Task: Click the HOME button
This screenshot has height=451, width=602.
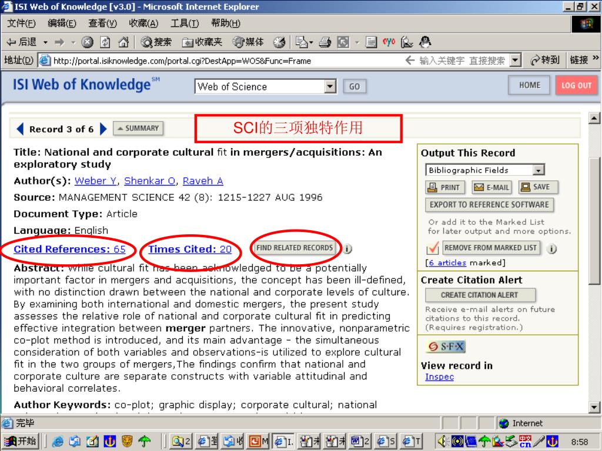Action: [x=529, y=85]
